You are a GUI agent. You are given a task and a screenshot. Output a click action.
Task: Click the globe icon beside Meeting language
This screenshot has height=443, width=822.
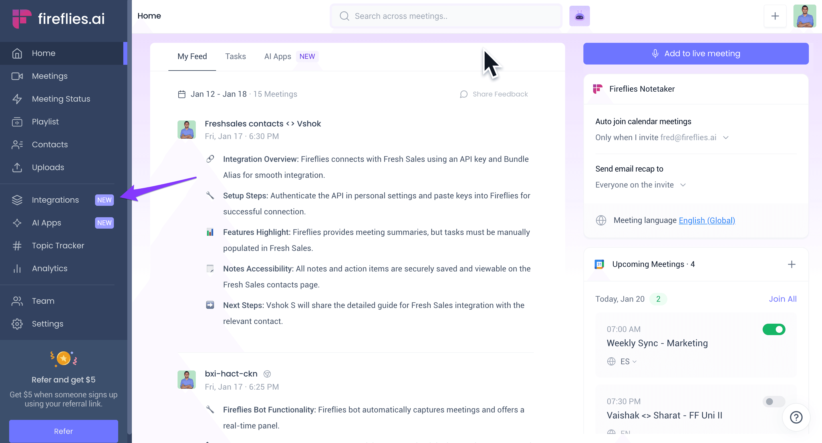coord(601,220)
